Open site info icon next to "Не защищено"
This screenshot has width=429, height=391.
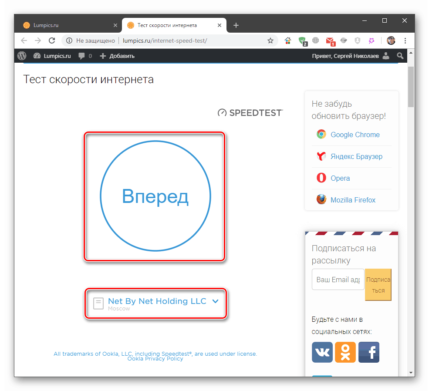coord(69,41)
